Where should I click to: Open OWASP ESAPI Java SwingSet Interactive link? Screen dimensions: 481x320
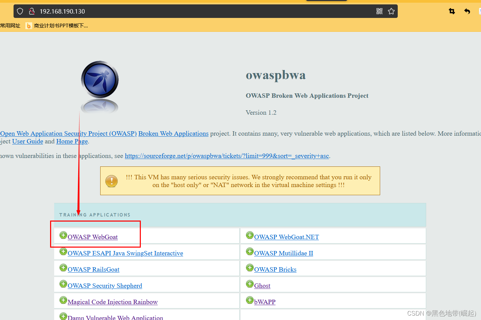125,253
